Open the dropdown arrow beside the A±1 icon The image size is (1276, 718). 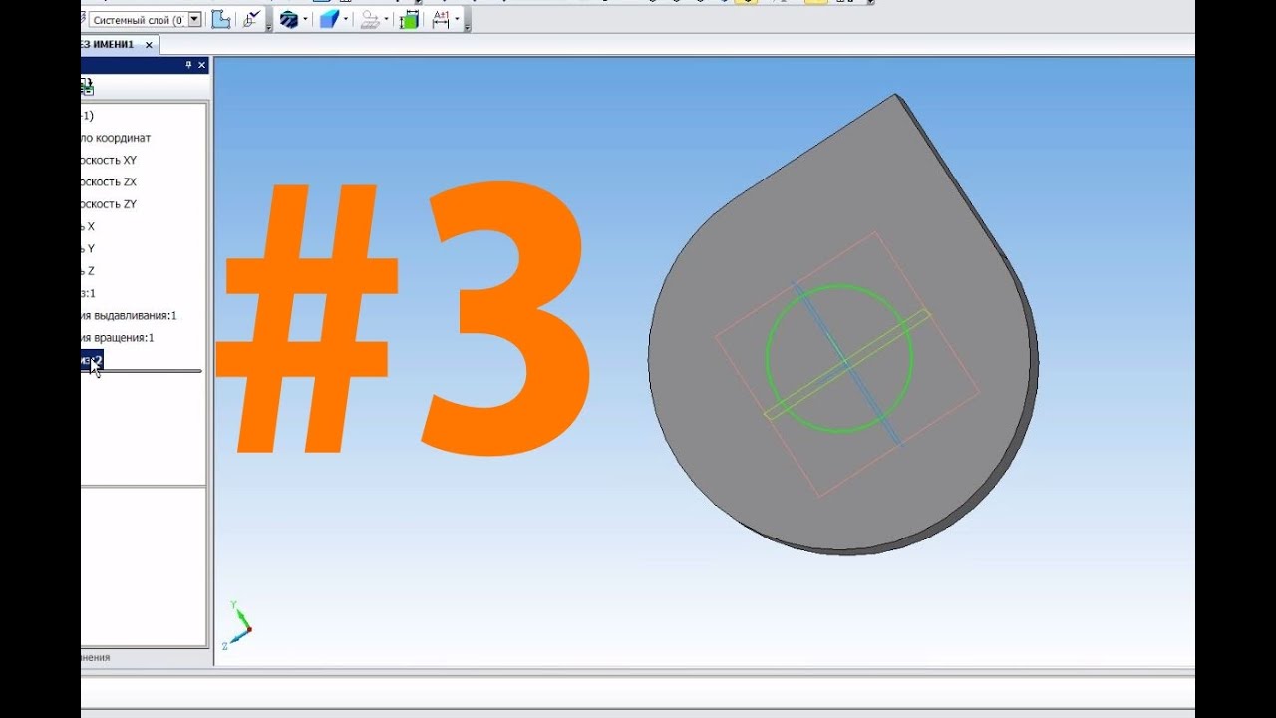pyautogui.click(x=458, y=19)
